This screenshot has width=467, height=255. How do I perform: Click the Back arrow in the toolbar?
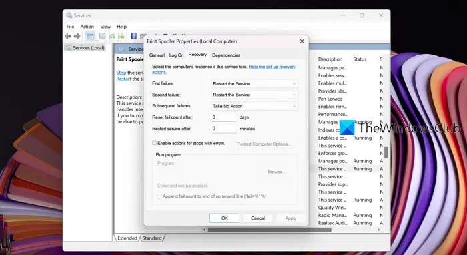tap(68, 36)
